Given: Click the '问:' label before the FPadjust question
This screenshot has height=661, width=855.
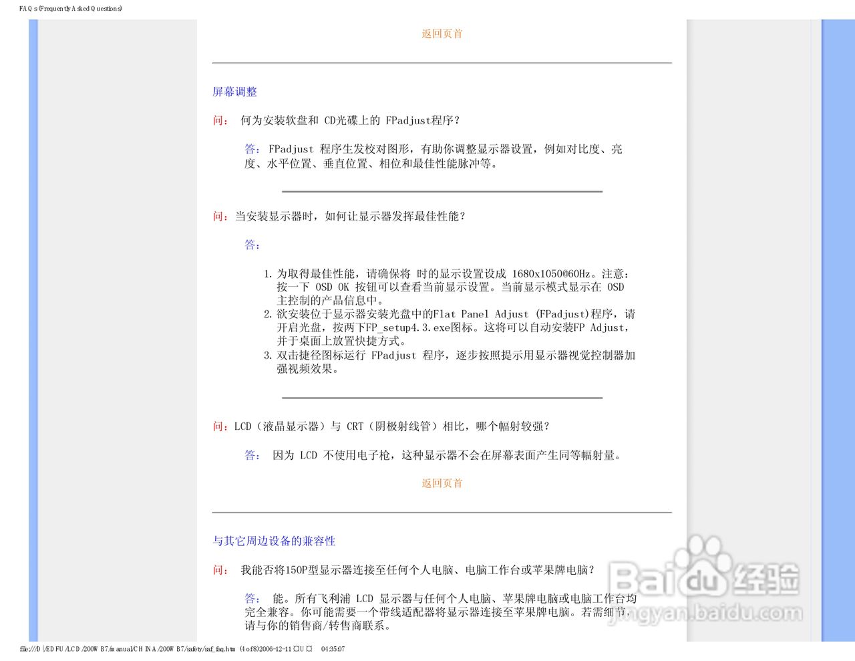Looking at the screenshot, I should point(221,120).
